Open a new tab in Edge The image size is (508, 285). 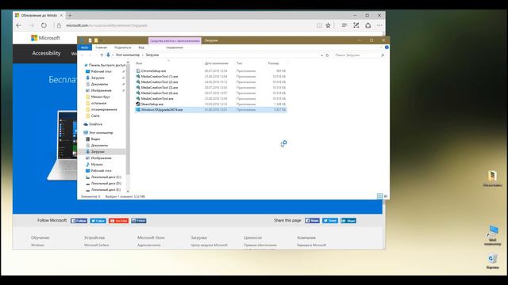pos(70,15)
